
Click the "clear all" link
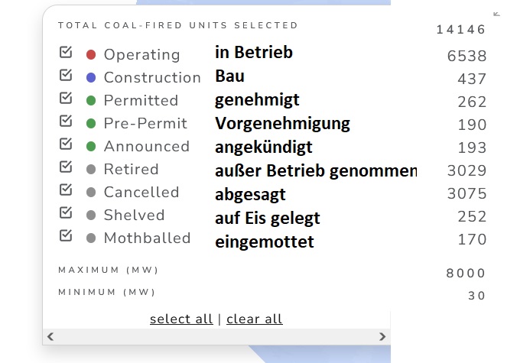point(255,319)
